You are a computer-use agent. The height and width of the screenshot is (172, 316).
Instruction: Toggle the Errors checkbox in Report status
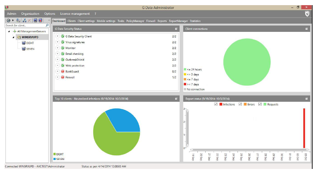pos(240,104)
